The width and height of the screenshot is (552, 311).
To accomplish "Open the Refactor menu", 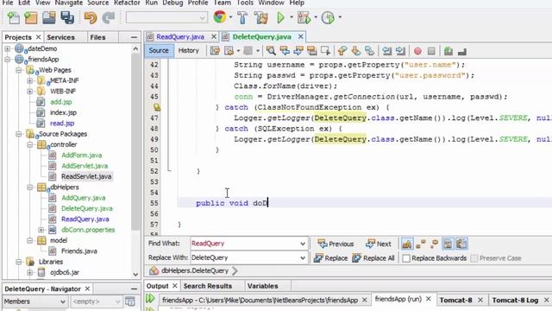I will (x=127, y=3).
